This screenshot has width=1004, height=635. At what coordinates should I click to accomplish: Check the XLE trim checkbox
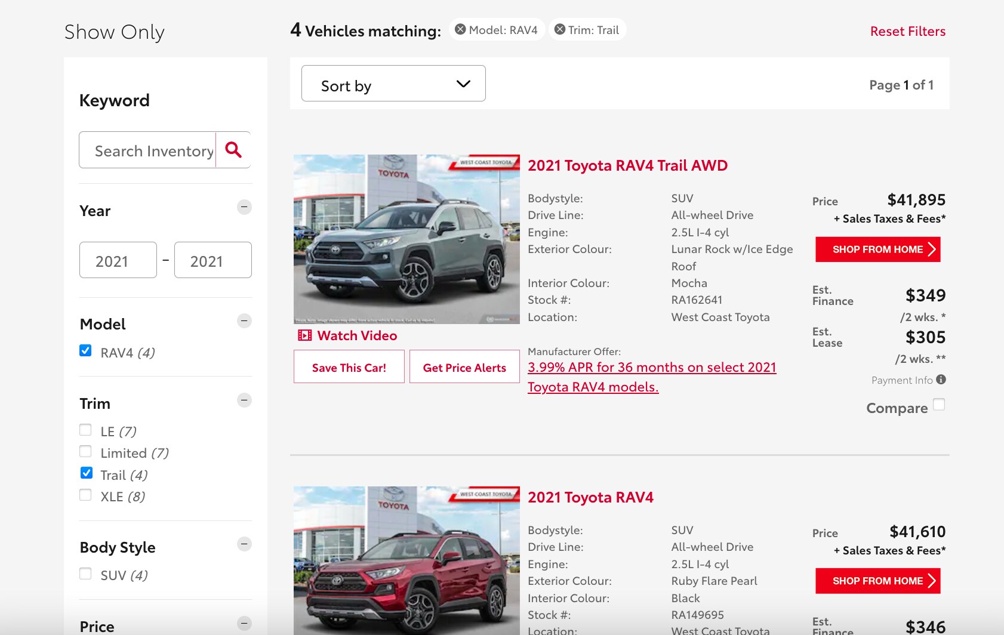pos(85,495)
